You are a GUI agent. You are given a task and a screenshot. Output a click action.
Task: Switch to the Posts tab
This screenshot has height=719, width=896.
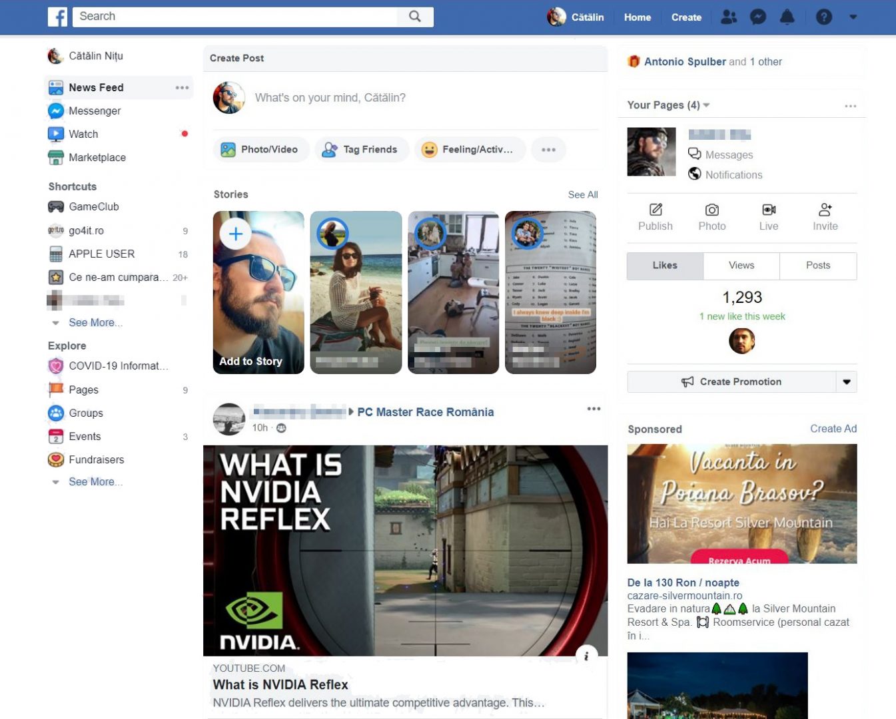(x=817, y=266)
